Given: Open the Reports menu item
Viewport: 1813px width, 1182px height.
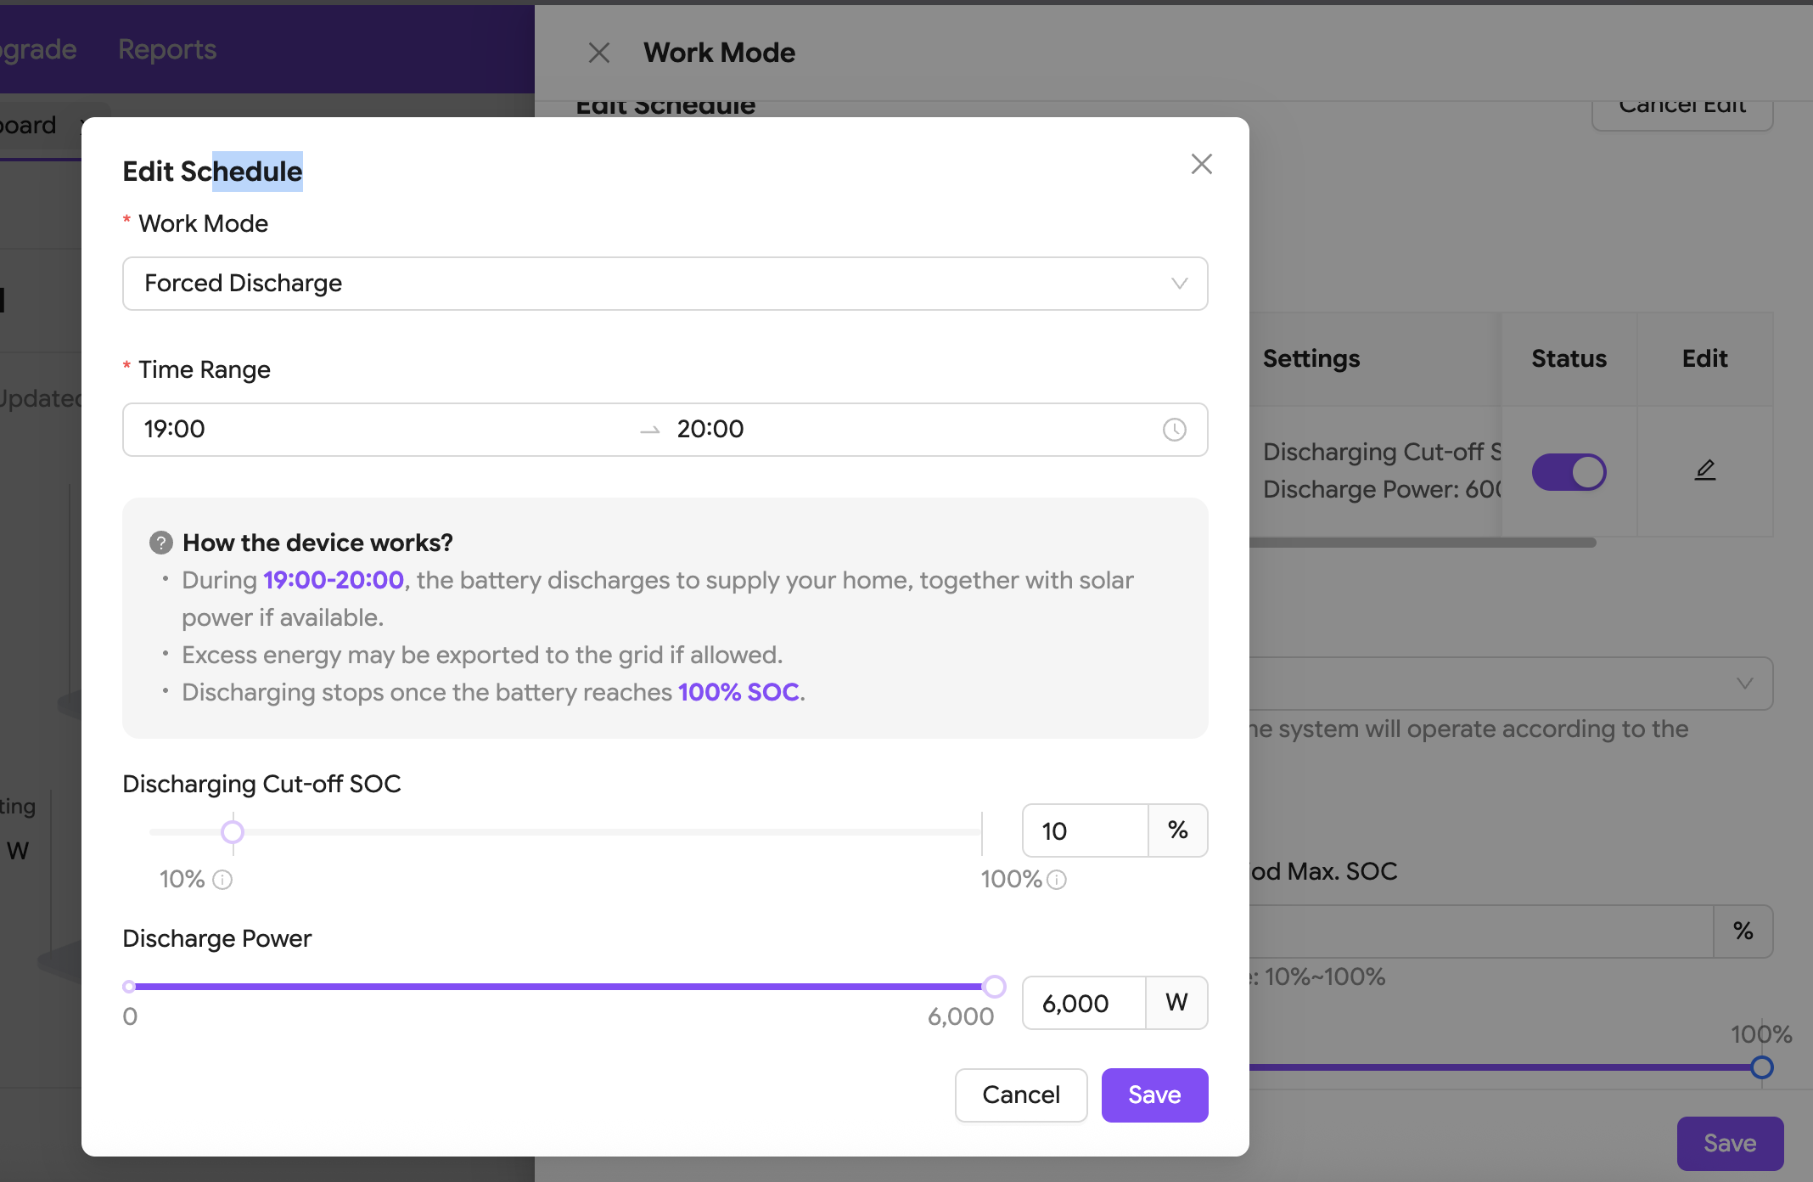Looking at the screenshot, I should point(167,49).
